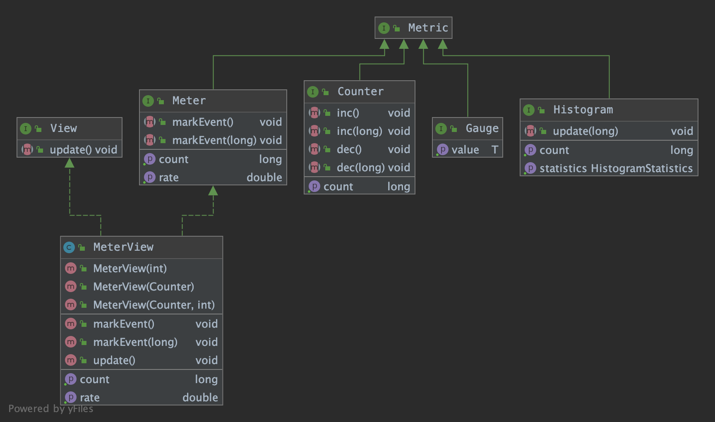Select the interface icon on the View node
Screen dimensions: 715x422
26,128
